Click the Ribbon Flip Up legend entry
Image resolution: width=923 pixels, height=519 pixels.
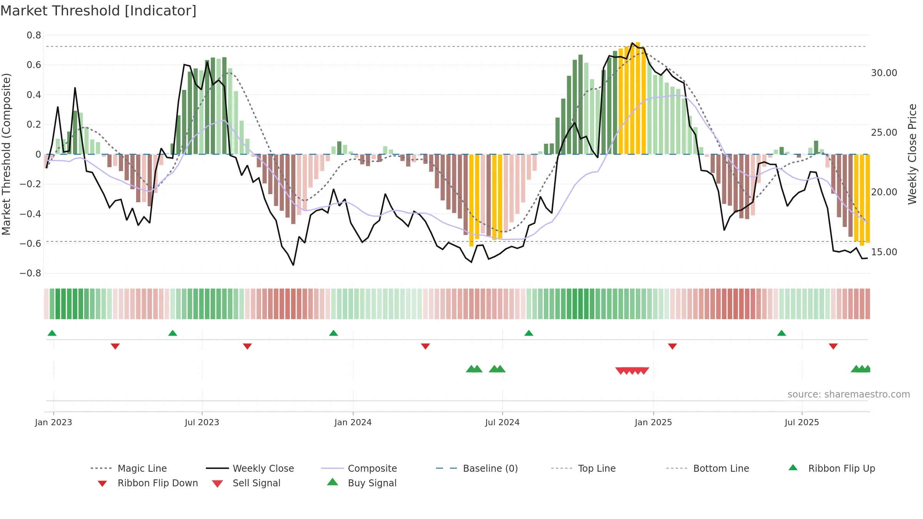tap(831, 468)
